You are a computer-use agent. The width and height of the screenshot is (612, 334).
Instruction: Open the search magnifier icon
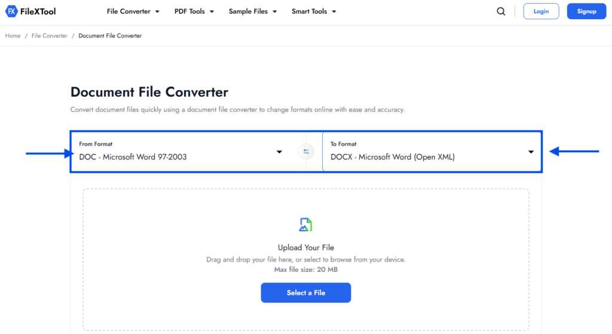[501, 11]
